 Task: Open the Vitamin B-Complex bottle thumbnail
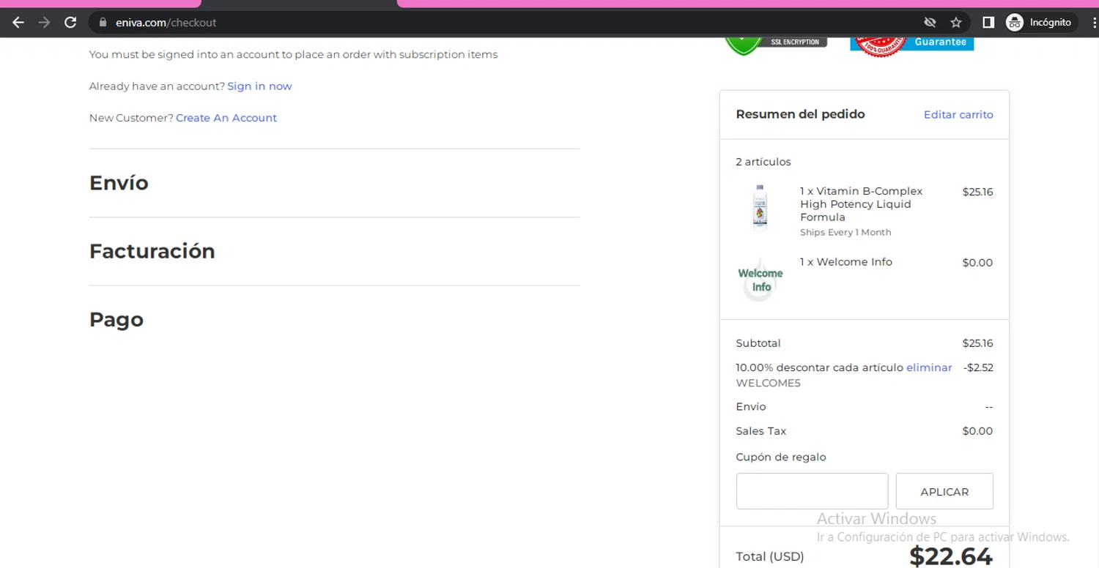760,209
